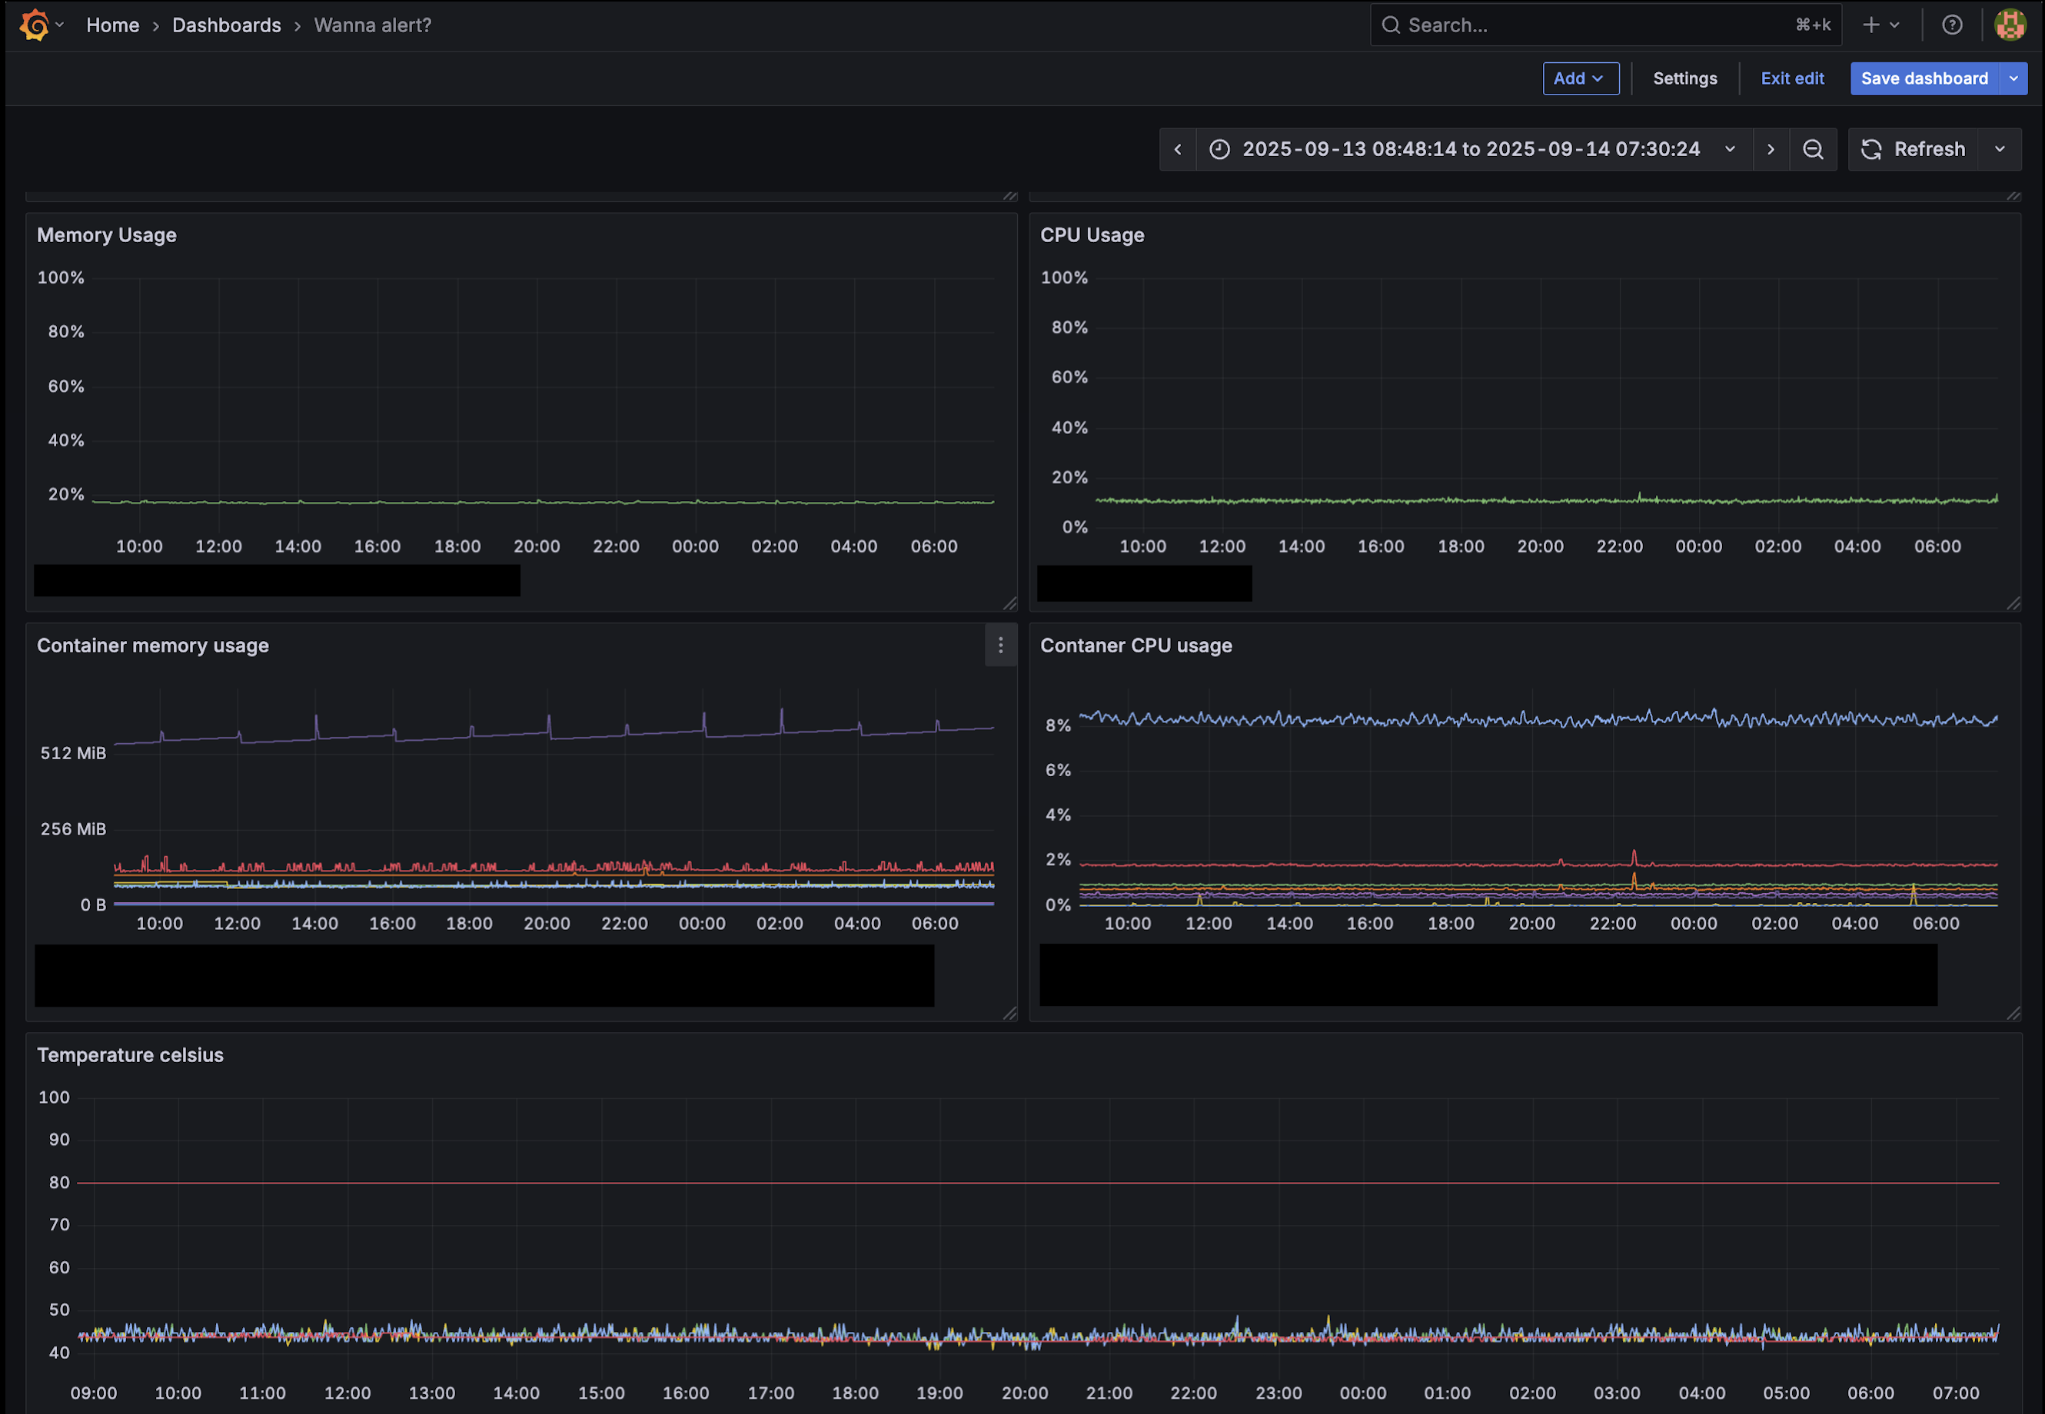Open the help question mark icon
The image size is (2045, 1414).
point(1952,25)
